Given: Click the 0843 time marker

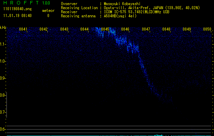Looking at the screenshot, I should (x=64, y=29).
